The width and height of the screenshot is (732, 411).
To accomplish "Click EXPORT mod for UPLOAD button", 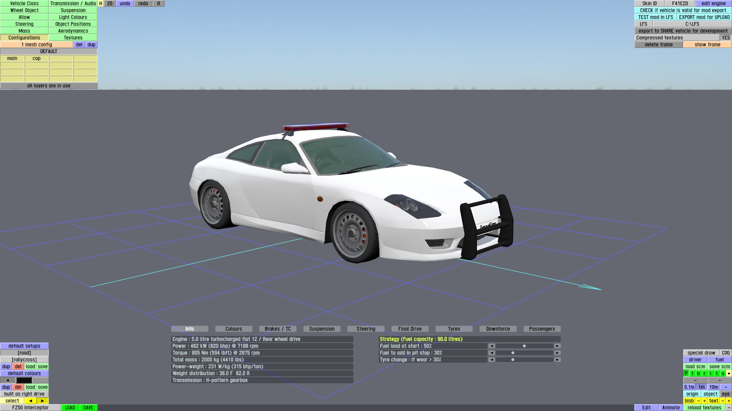I will (704, 17).
